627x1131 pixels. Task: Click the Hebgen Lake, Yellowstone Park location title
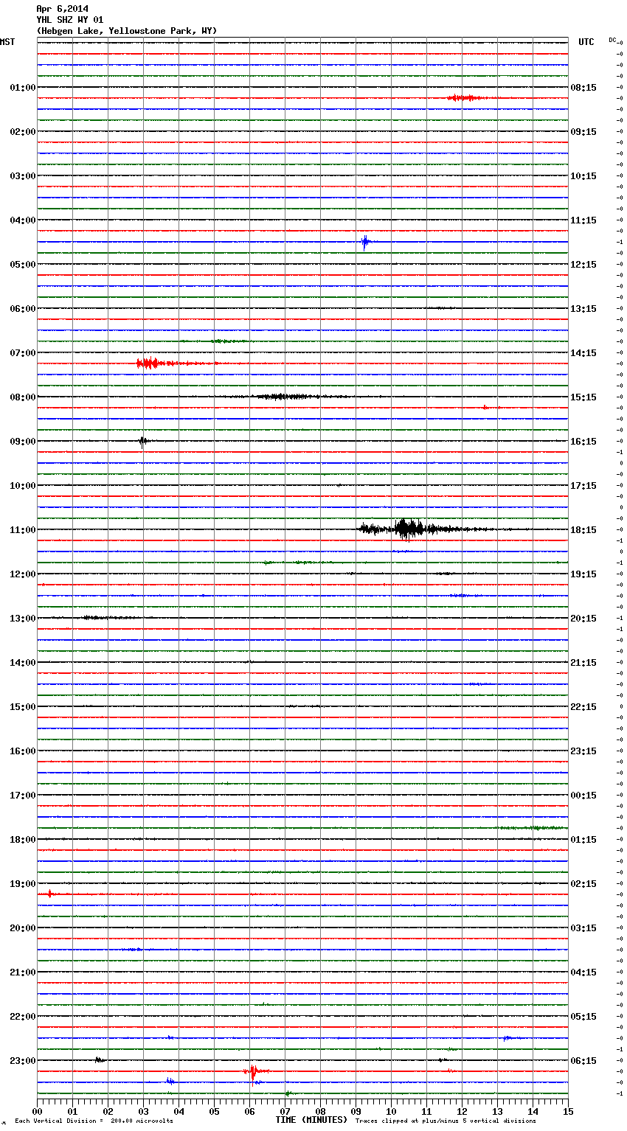coord(127,31)
